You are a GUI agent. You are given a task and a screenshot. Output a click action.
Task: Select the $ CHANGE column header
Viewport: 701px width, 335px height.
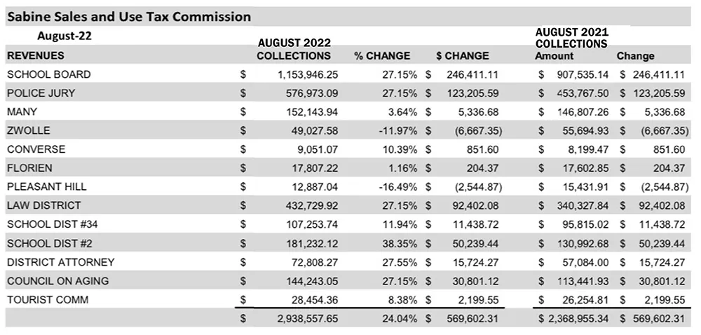tap(463, 56)
